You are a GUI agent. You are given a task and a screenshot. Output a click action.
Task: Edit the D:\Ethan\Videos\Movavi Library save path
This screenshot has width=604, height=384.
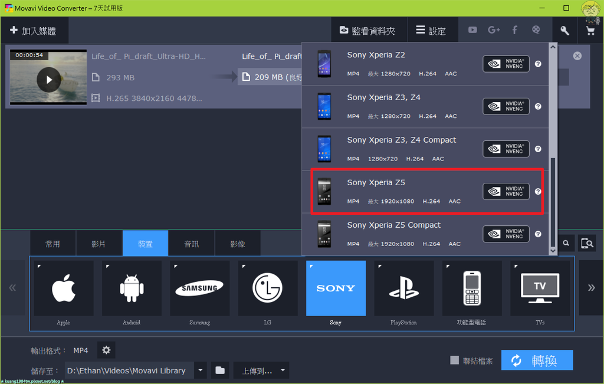point(130,370)
